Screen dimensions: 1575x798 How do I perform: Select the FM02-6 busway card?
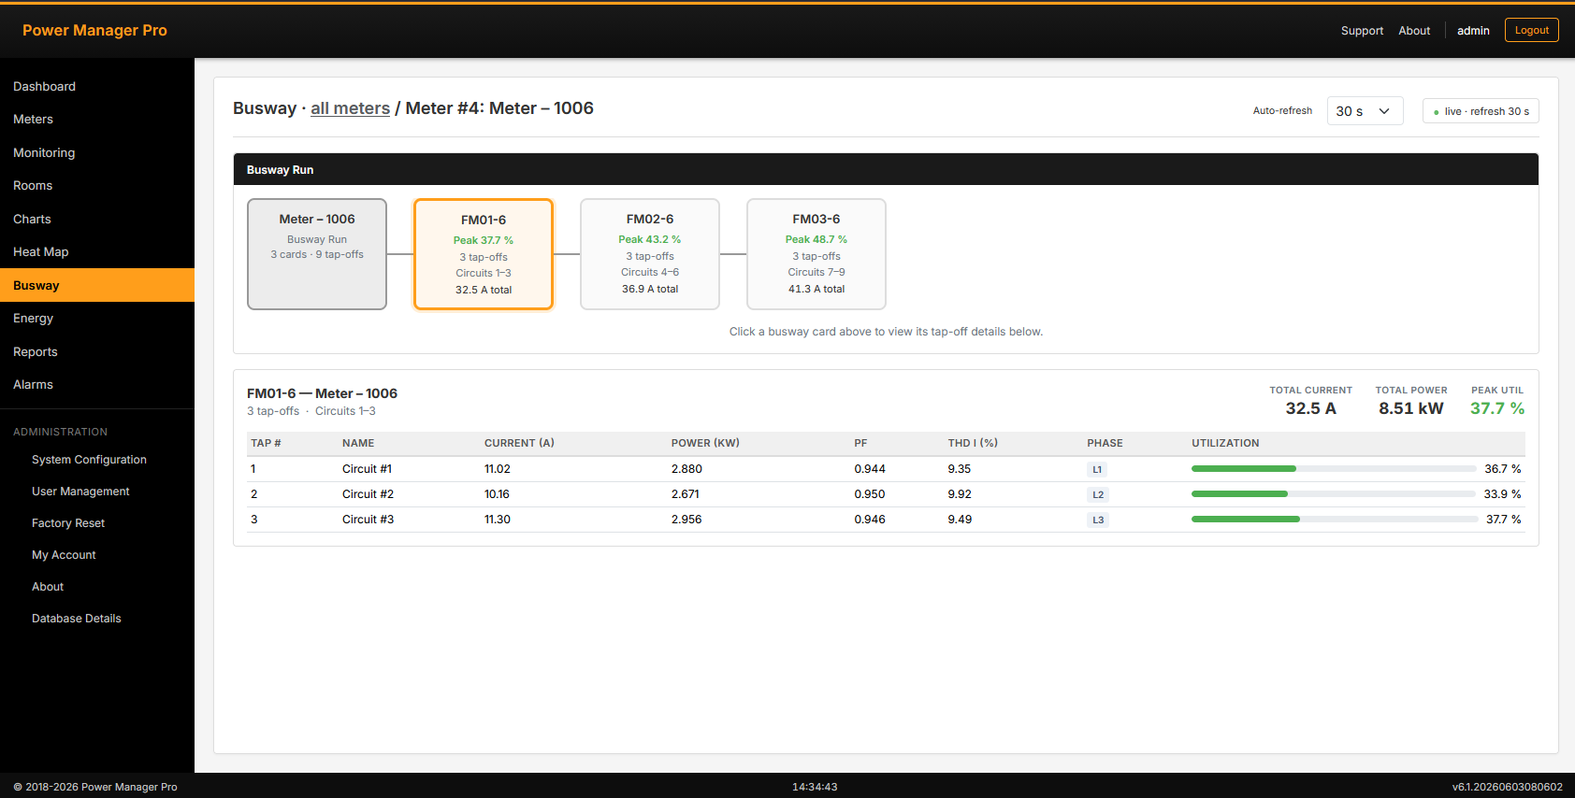point(650,254)
